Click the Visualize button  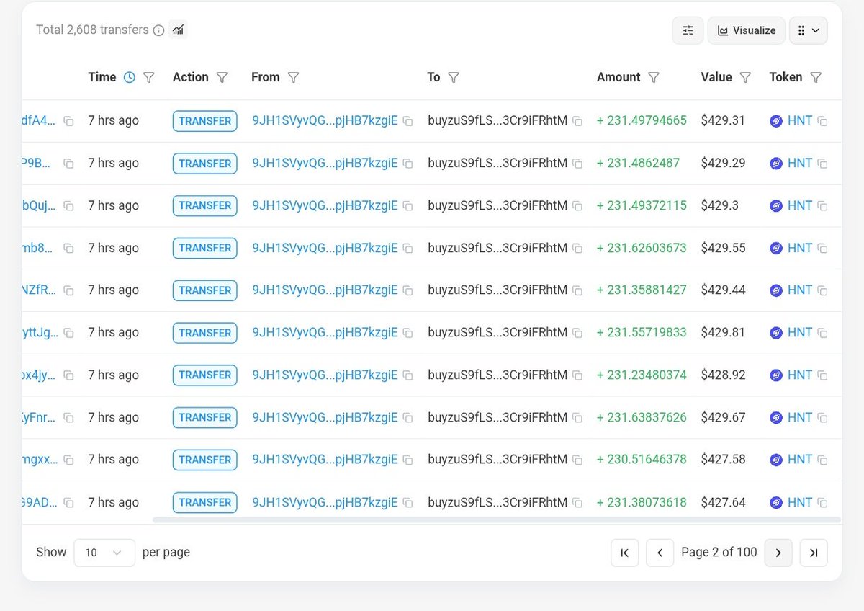[747, 30]
